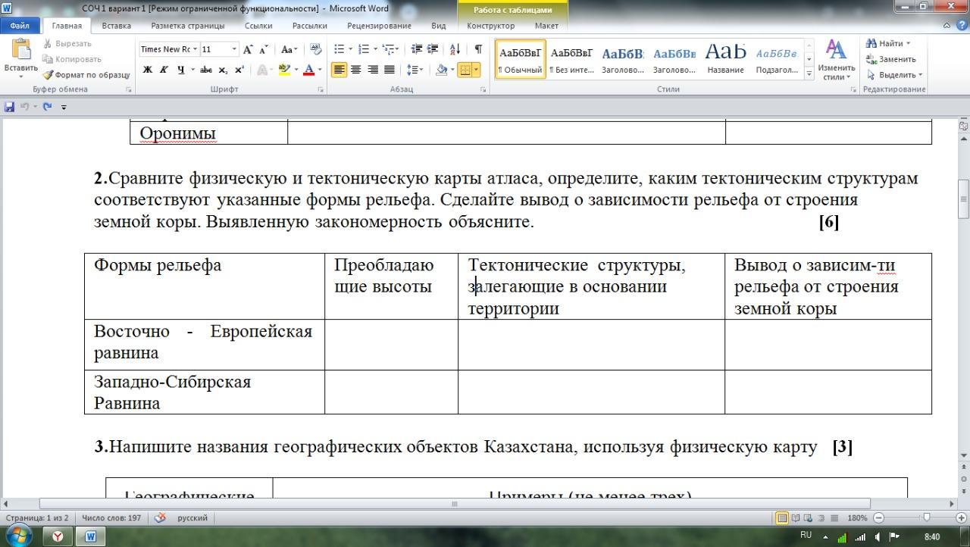Viewport: 970px width, 547px height.
Task: Toggle superscript formatting
Action: (x=239, y=70)
